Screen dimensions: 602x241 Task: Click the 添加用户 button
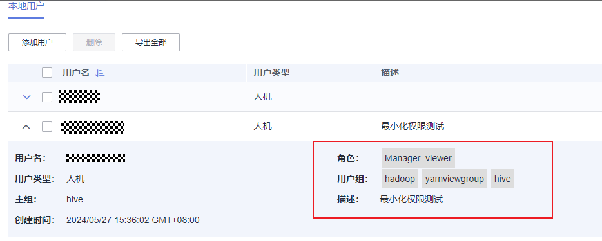point(37,42)
